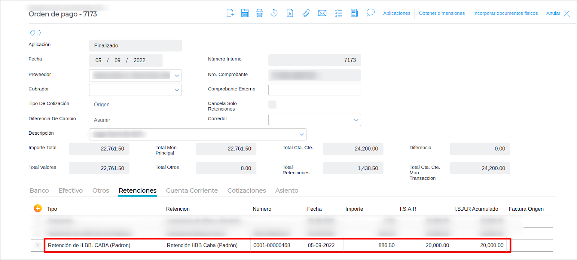The width and height of the screenshot is (577, 260).
Task: Click the new document icon
Action: point(230,13)
